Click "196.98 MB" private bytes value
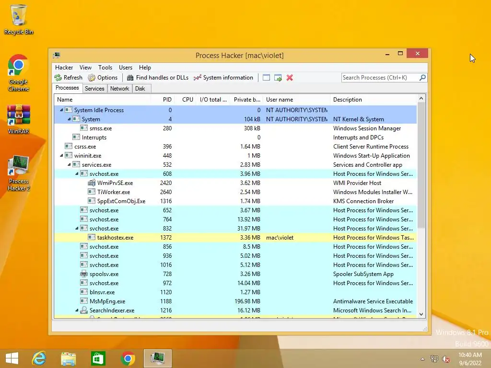The width and height of the screenshot is (491, 368). [x=247, y=301]
